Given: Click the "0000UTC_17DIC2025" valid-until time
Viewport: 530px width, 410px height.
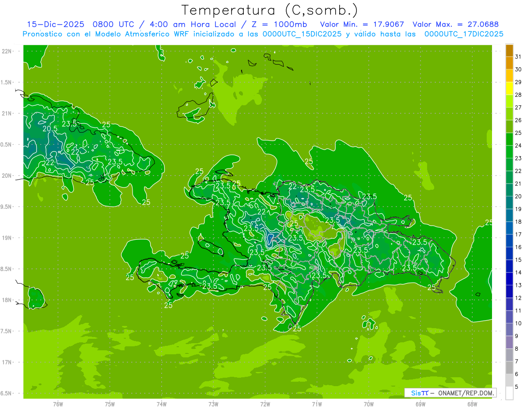Looking at the screenshot, I should [x=464, y=34].
